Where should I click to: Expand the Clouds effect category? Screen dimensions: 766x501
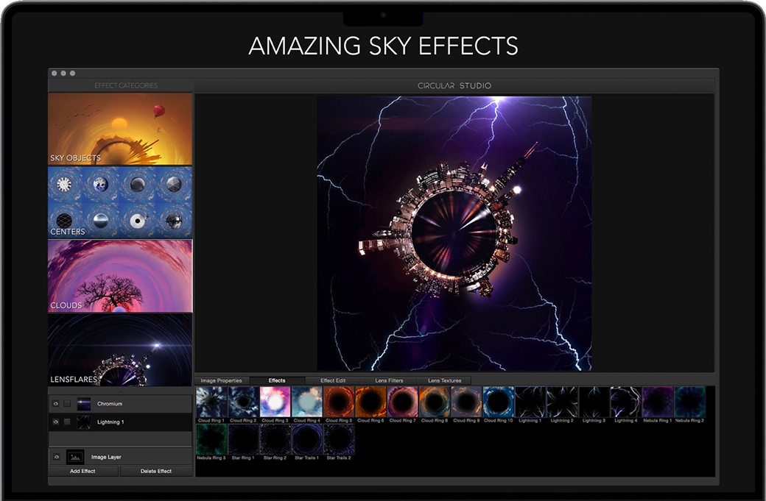pos(120,276)
